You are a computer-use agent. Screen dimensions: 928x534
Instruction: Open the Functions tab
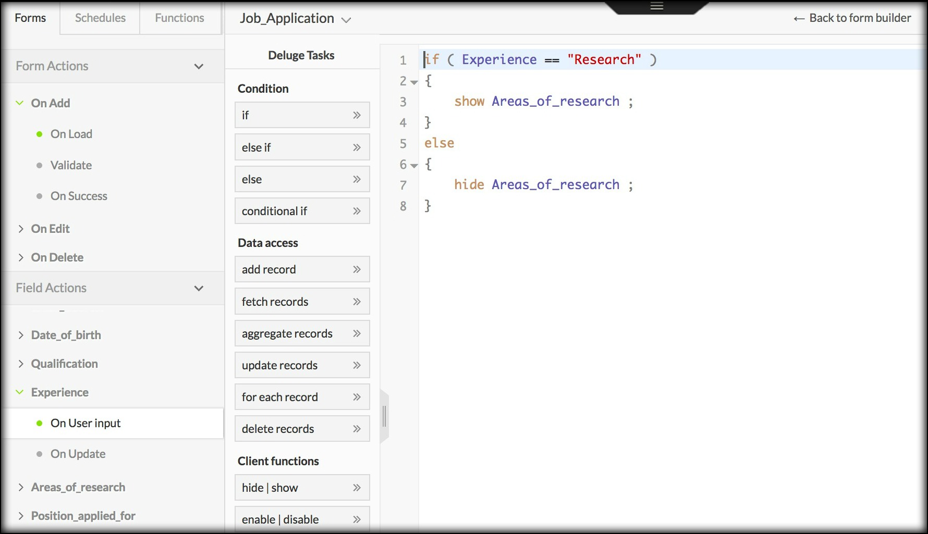pyautogui.click(x=179, y=18)
